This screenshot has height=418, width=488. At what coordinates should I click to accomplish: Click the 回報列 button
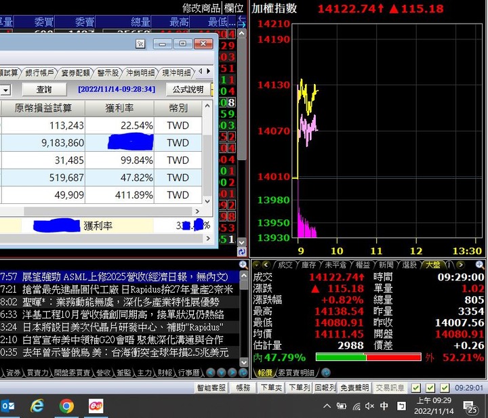[x=325, y=388]
